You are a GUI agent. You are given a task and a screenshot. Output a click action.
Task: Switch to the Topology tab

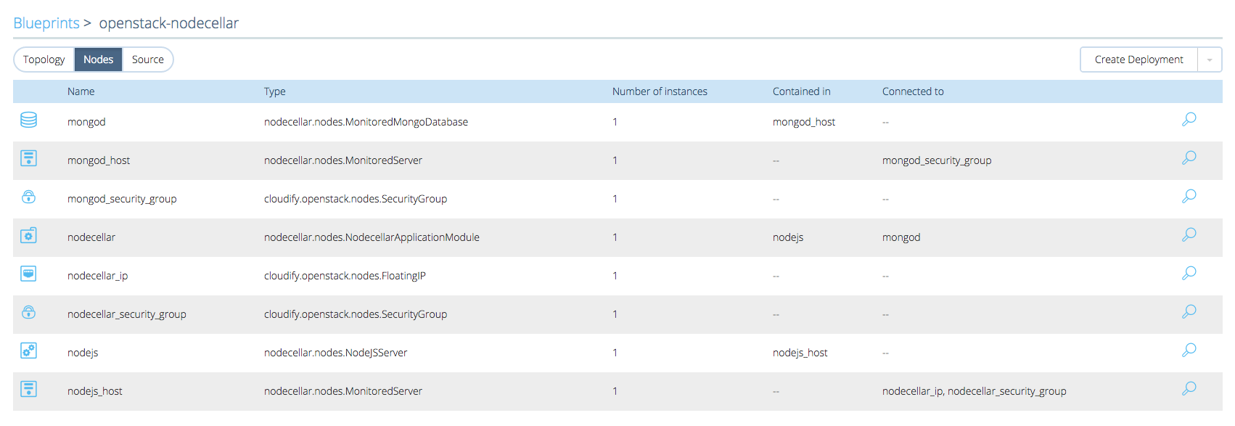pyautogui.click(x=44, y=60)
